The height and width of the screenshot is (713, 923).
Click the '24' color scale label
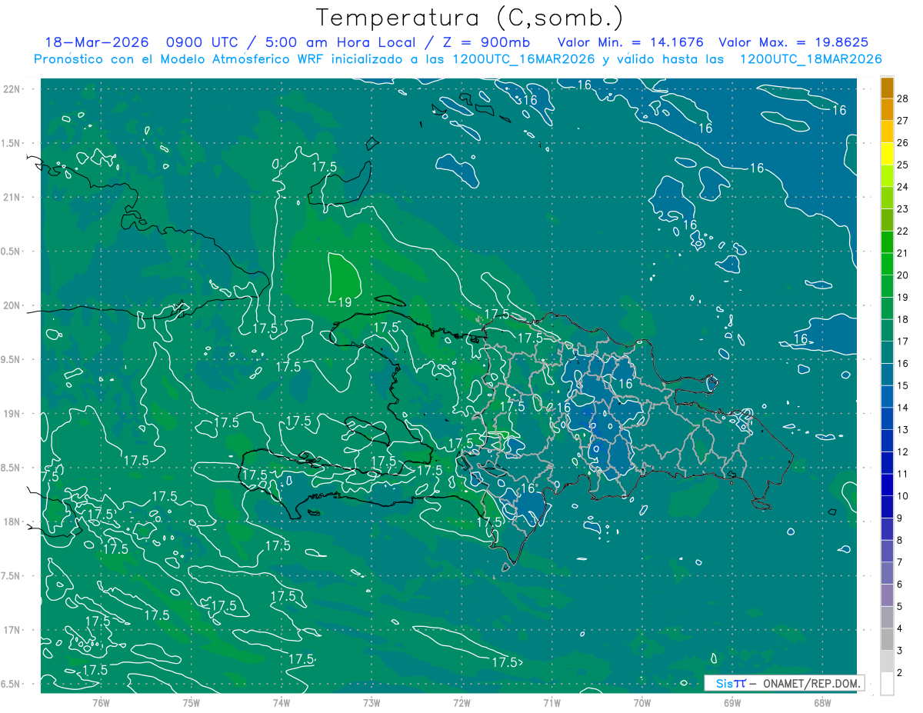(x=903, y=187)
